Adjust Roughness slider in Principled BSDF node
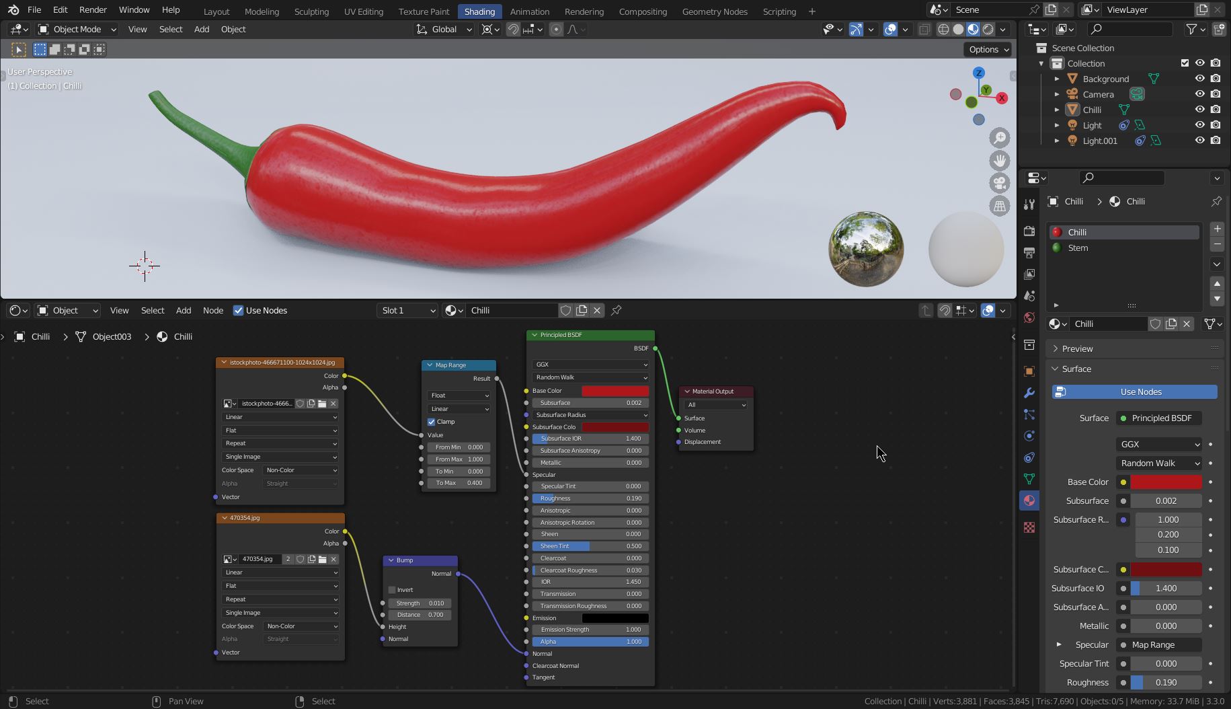This screenshot has width=1231, height=709. click(x=590, y=498)
